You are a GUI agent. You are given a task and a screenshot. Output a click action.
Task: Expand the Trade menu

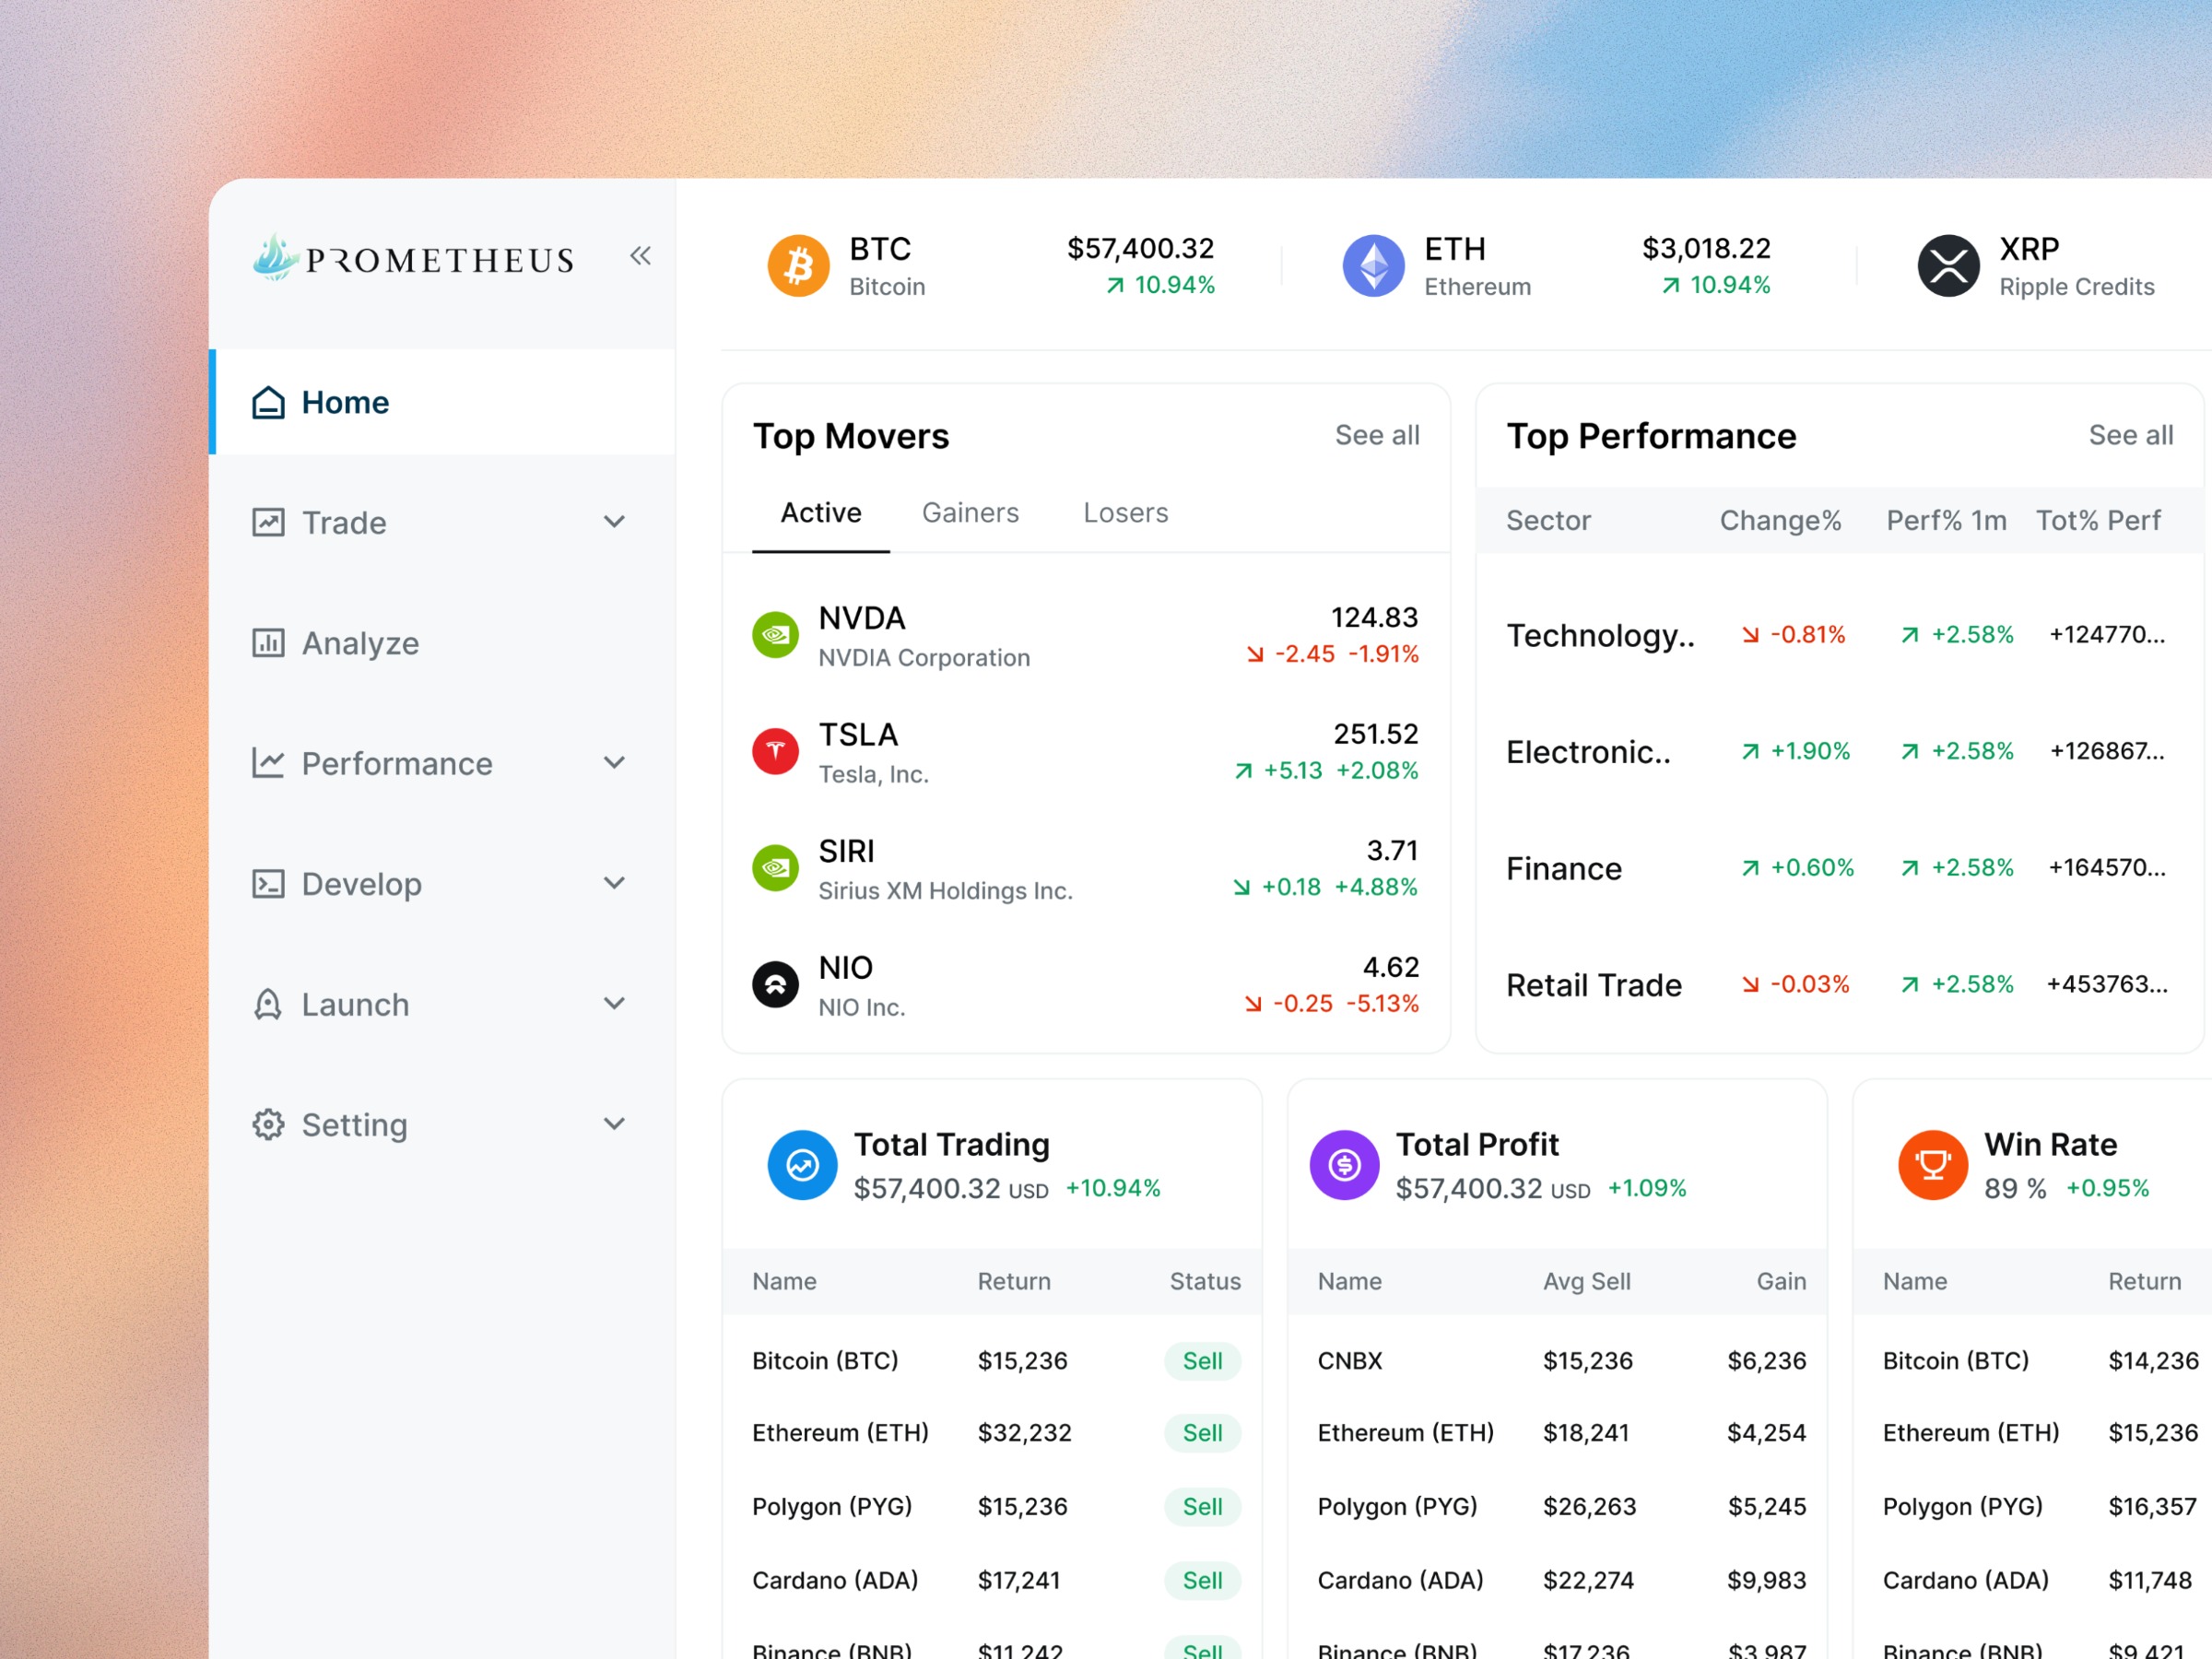pos(614,522)
